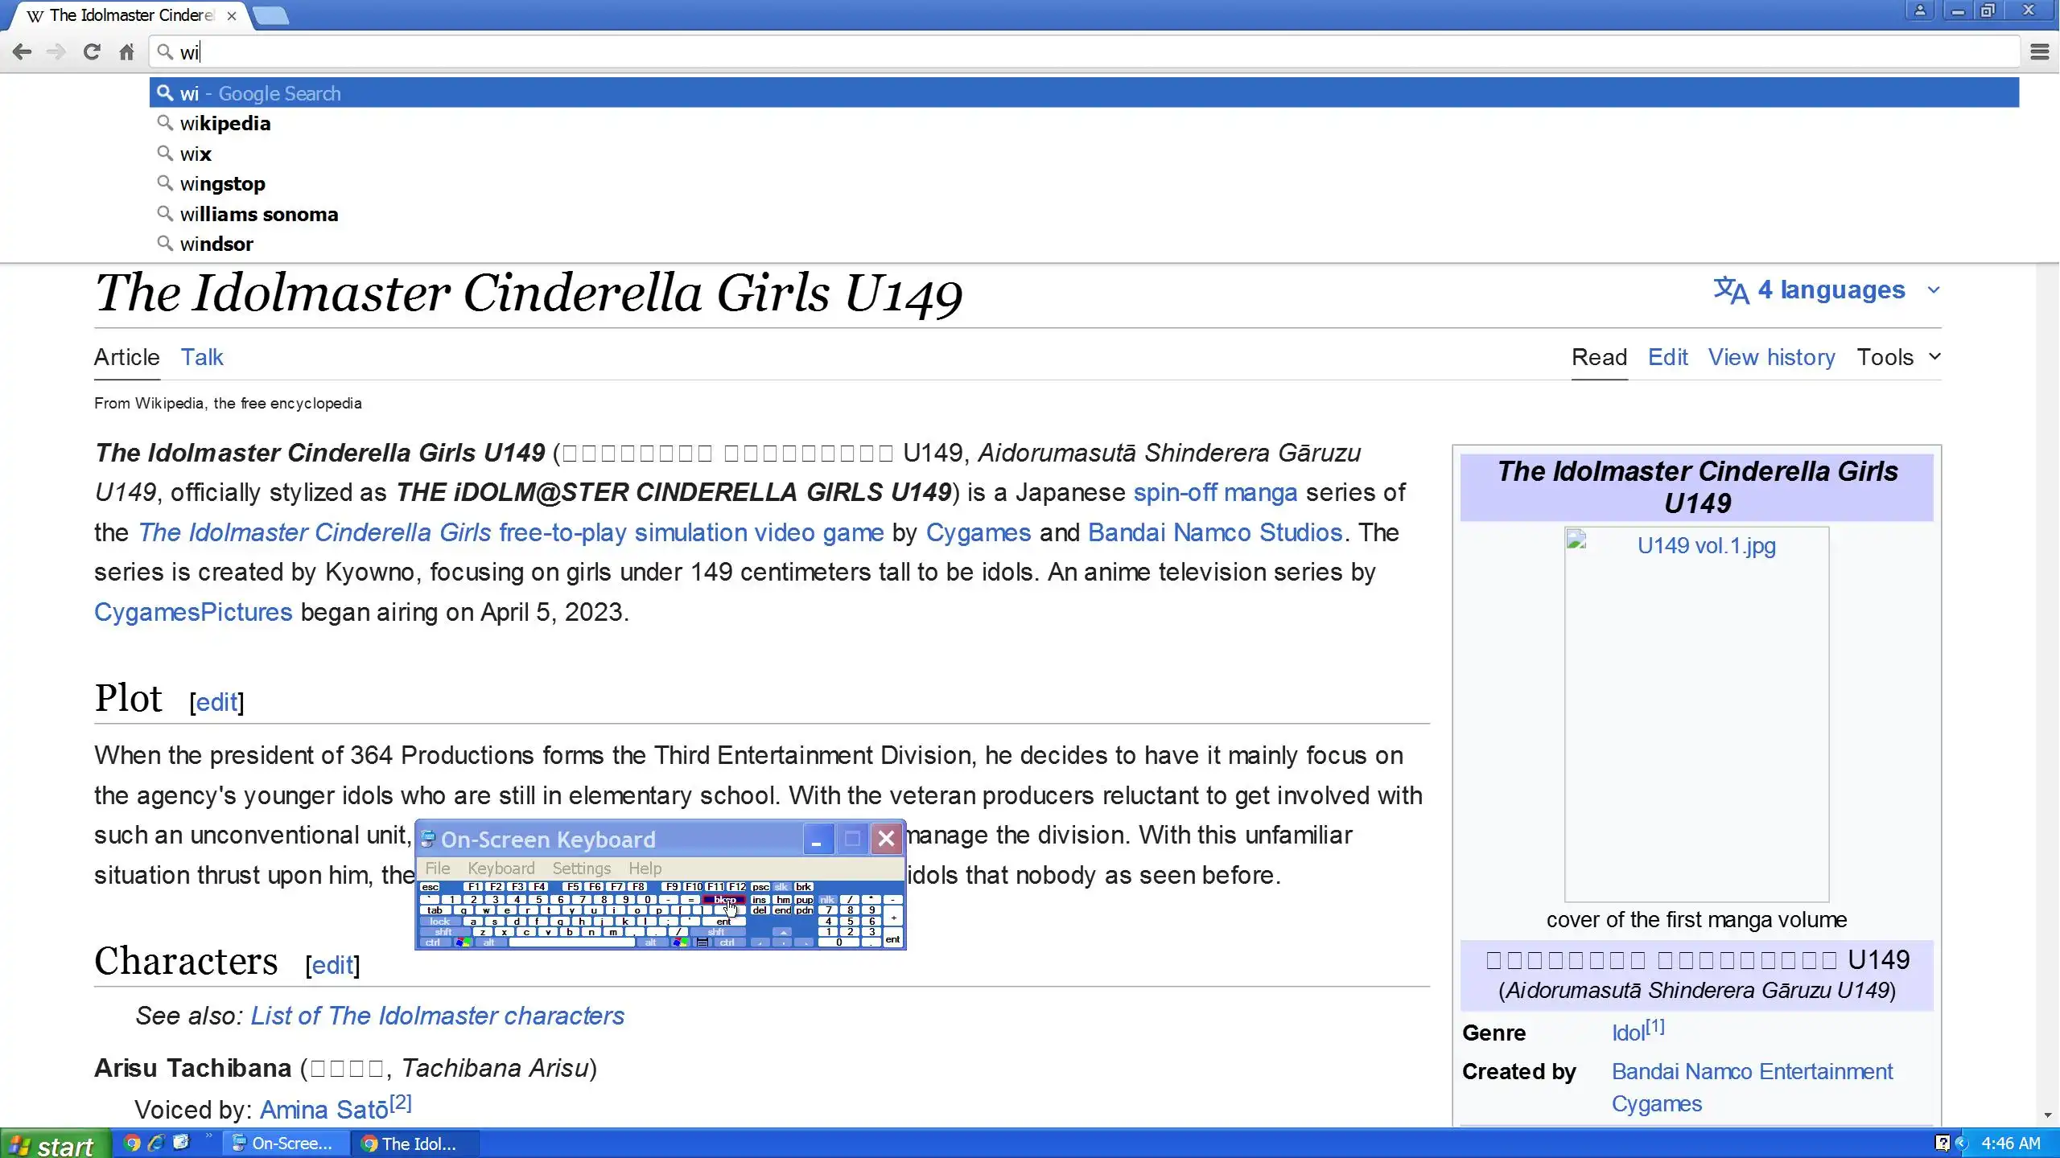Toggle the caps lock key on keyboard
2060x1158 pixels.
click(x=440, y=922)
